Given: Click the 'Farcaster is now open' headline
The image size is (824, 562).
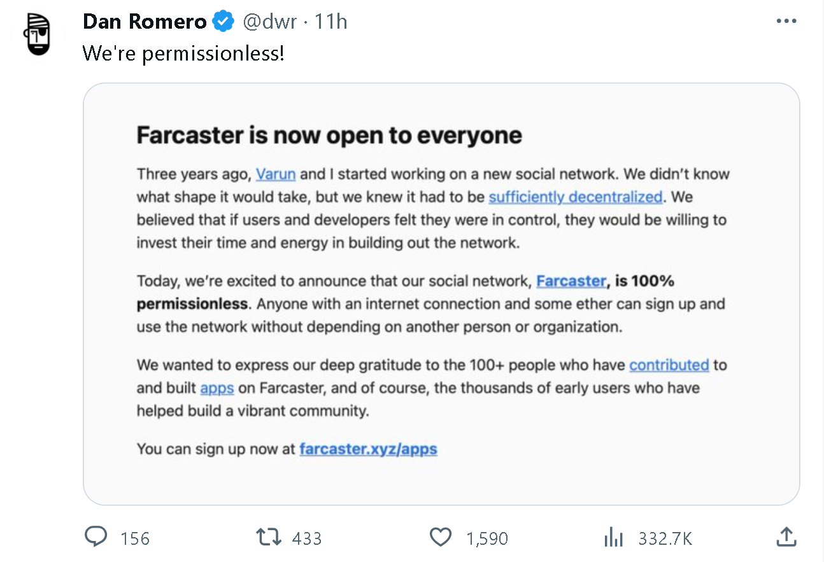Looking at the screenshot, I should pos(329,135).
